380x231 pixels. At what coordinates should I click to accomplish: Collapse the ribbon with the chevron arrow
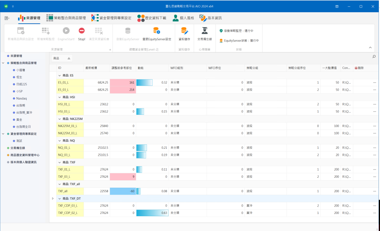[x=370, y=47]
